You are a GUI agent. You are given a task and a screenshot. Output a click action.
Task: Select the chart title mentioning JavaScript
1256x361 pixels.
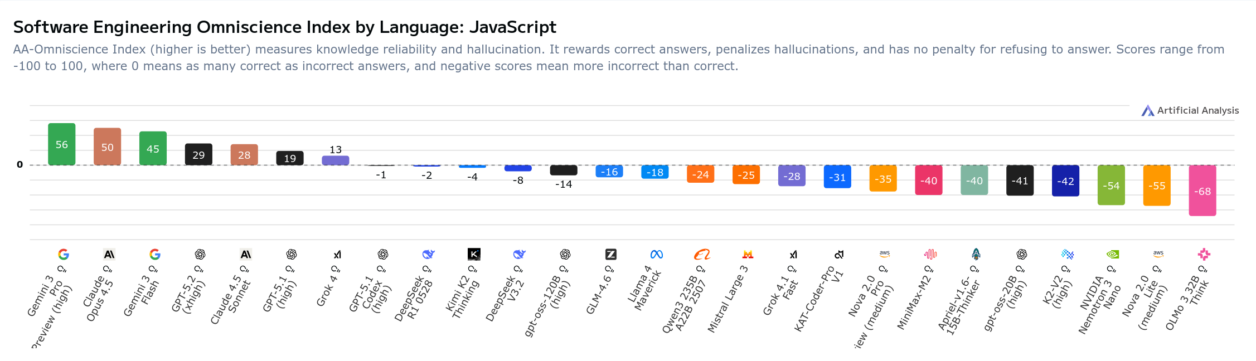coord(284,27)
